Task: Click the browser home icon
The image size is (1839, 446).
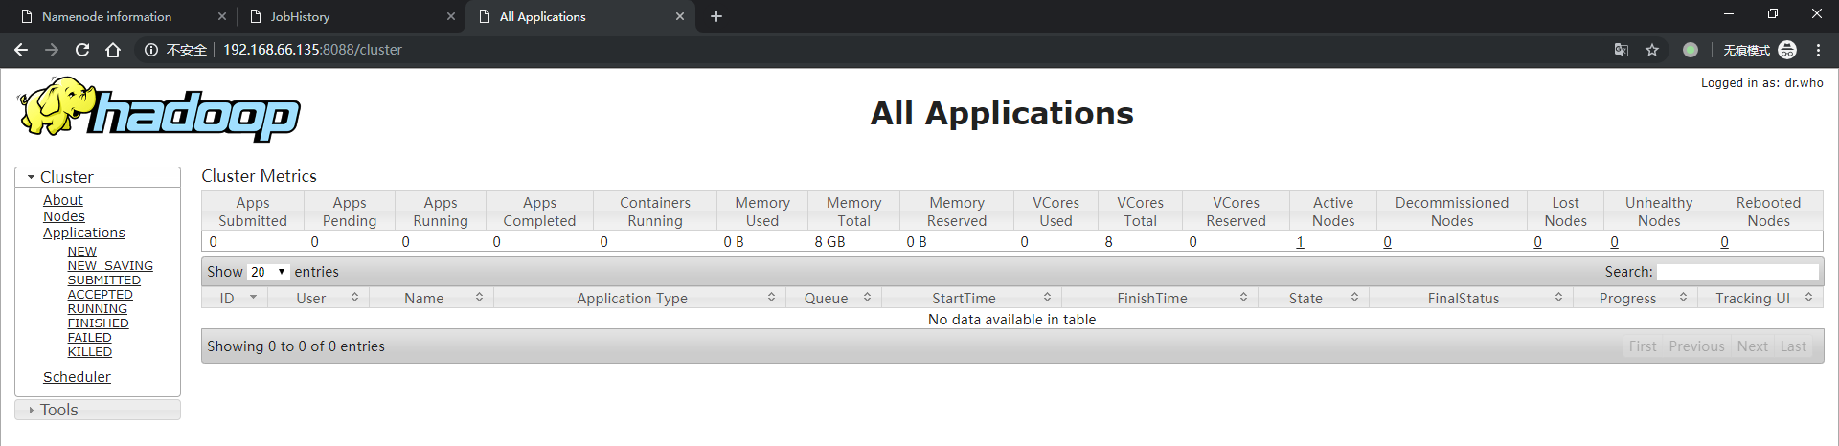Action: (113, 50)
